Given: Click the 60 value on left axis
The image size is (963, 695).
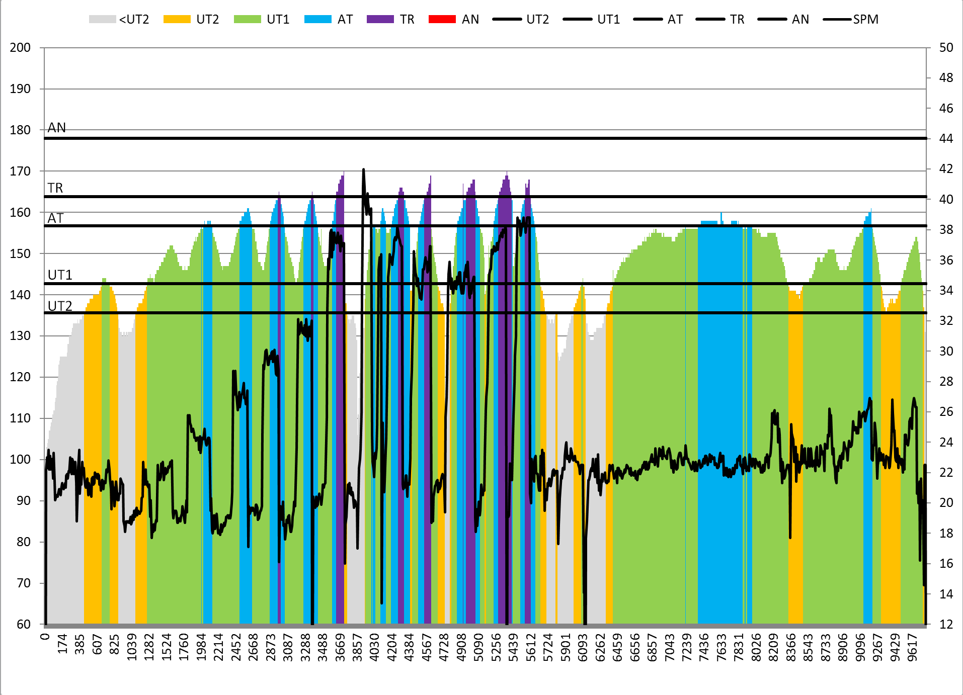Looking at the screenshot, I should click(x=23, y=624).
